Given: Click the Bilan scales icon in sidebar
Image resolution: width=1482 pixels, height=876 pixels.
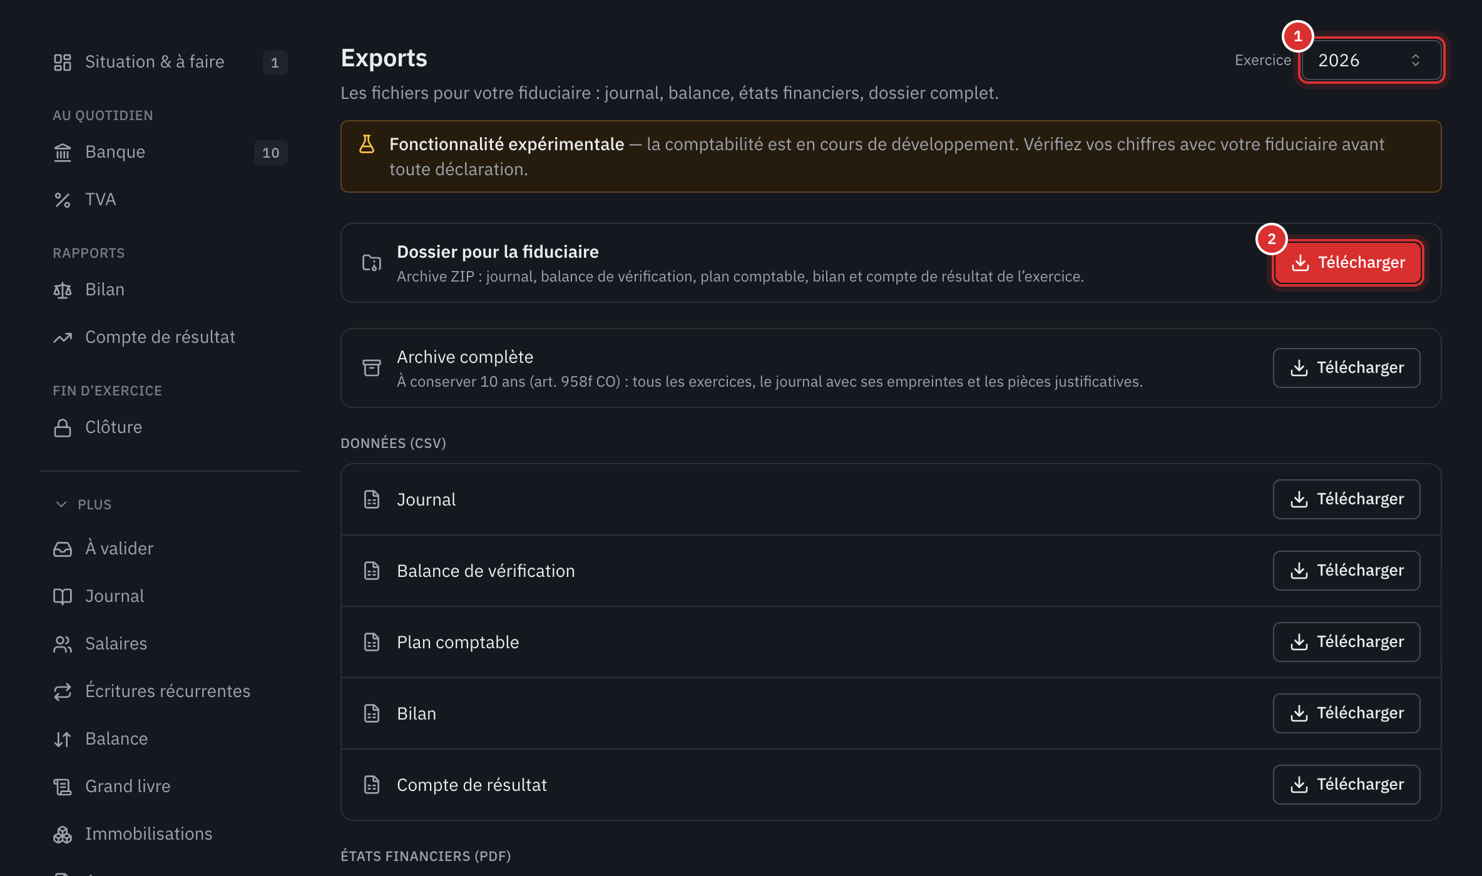Looking at the screenshot, I should (x=63, y=290).
